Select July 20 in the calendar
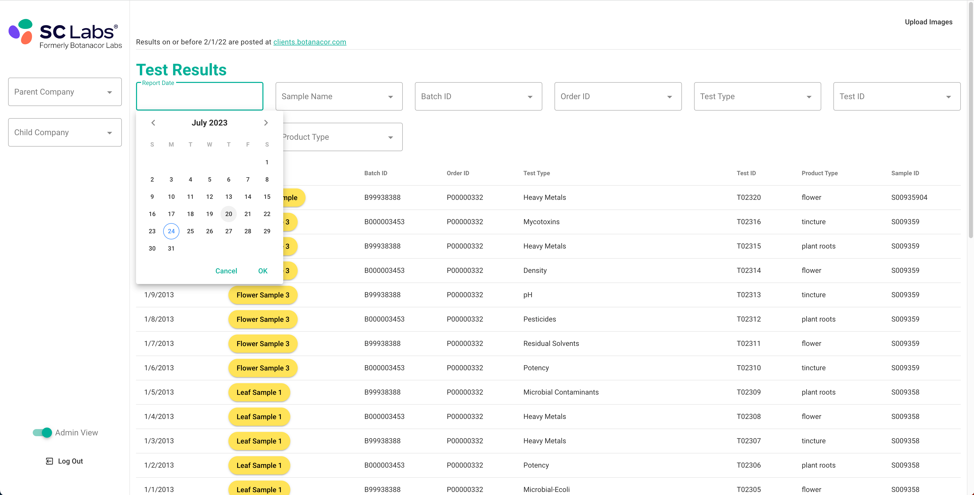This screenshot has width=974, height=495. click(228, 214)
